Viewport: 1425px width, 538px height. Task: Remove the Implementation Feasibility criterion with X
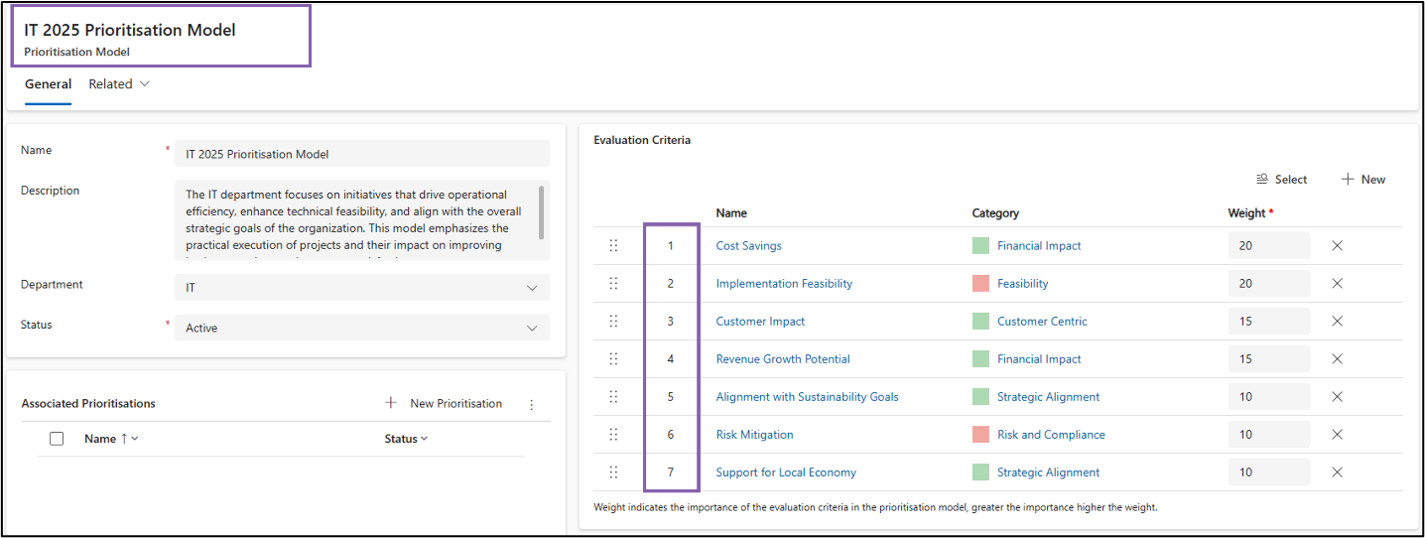tap(1337, 284)
